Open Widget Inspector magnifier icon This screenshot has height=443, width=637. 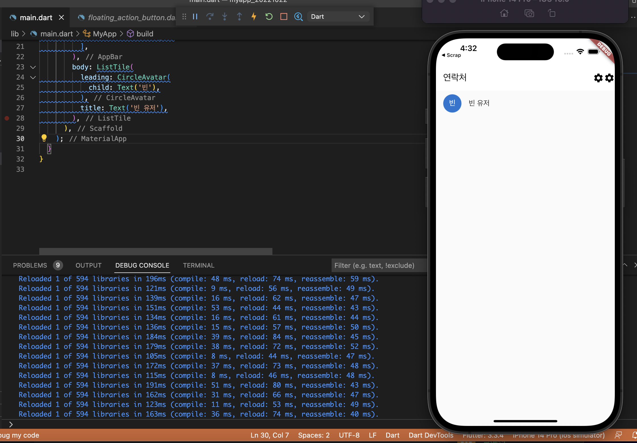point(298,16)
